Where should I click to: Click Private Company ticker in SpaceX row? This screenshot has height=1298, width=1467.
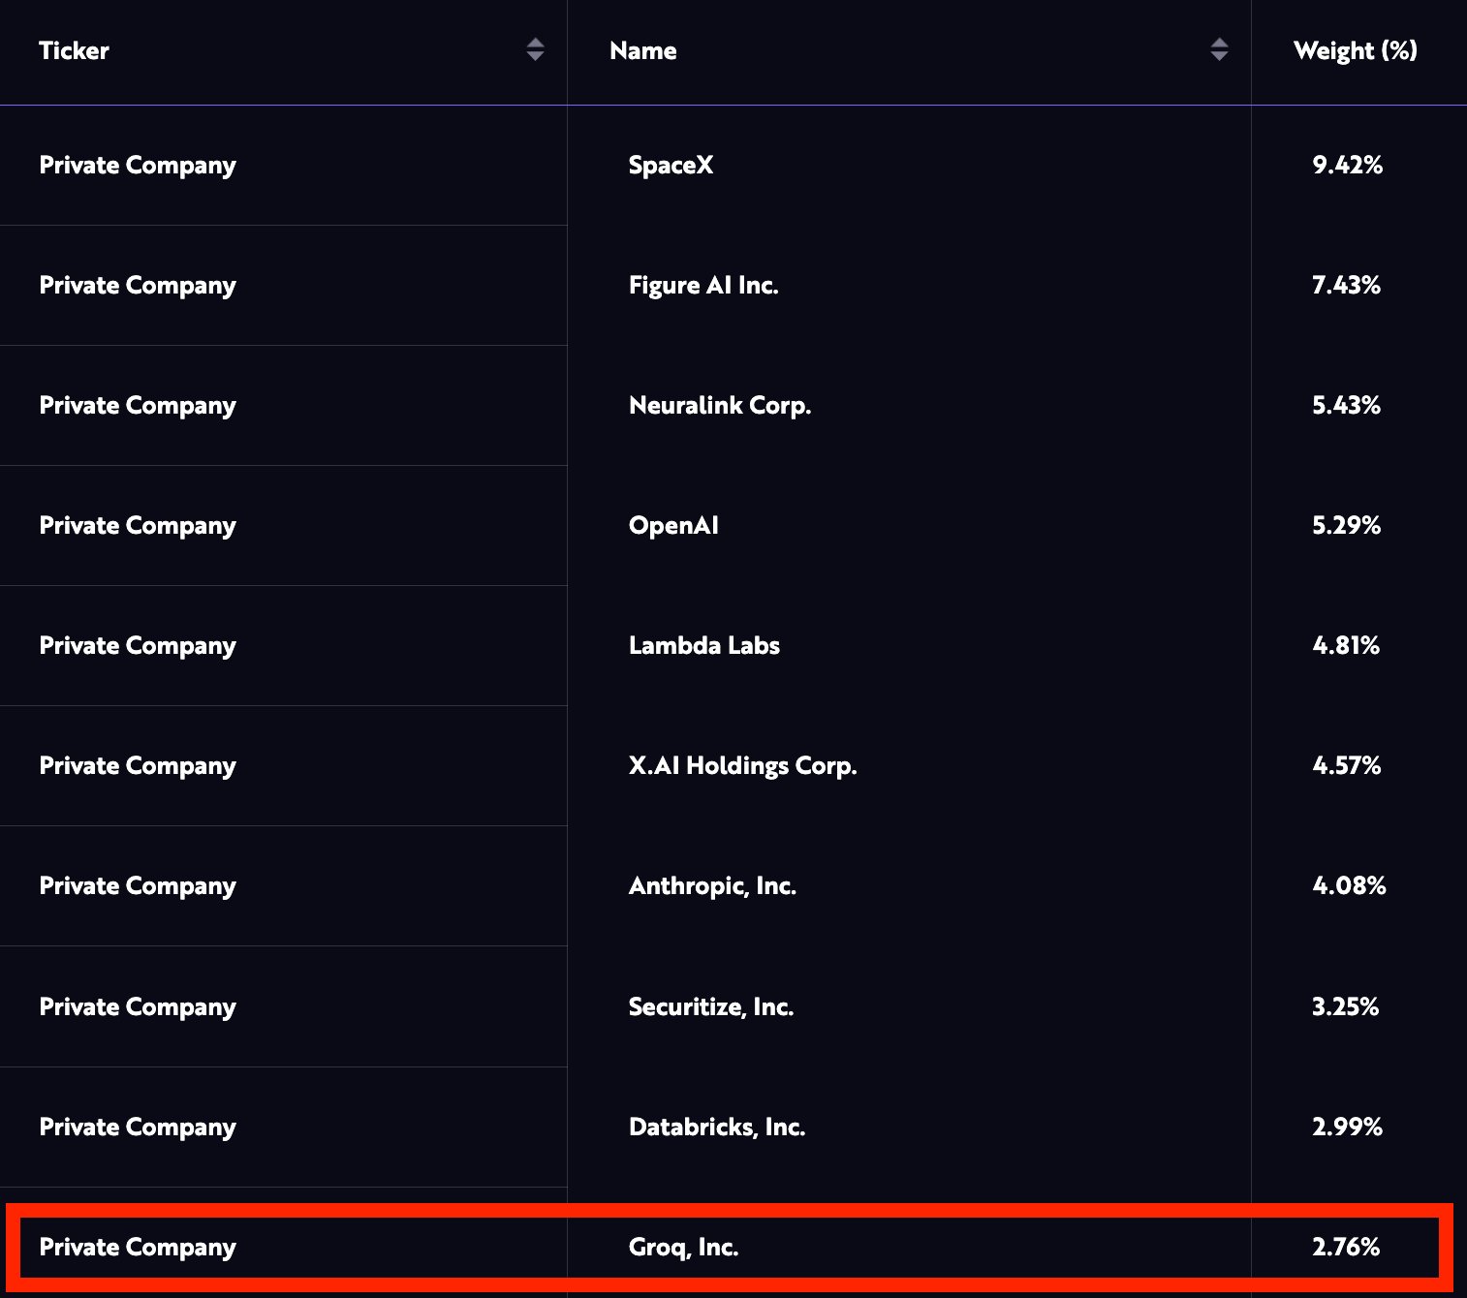click(x=138, y=165)
